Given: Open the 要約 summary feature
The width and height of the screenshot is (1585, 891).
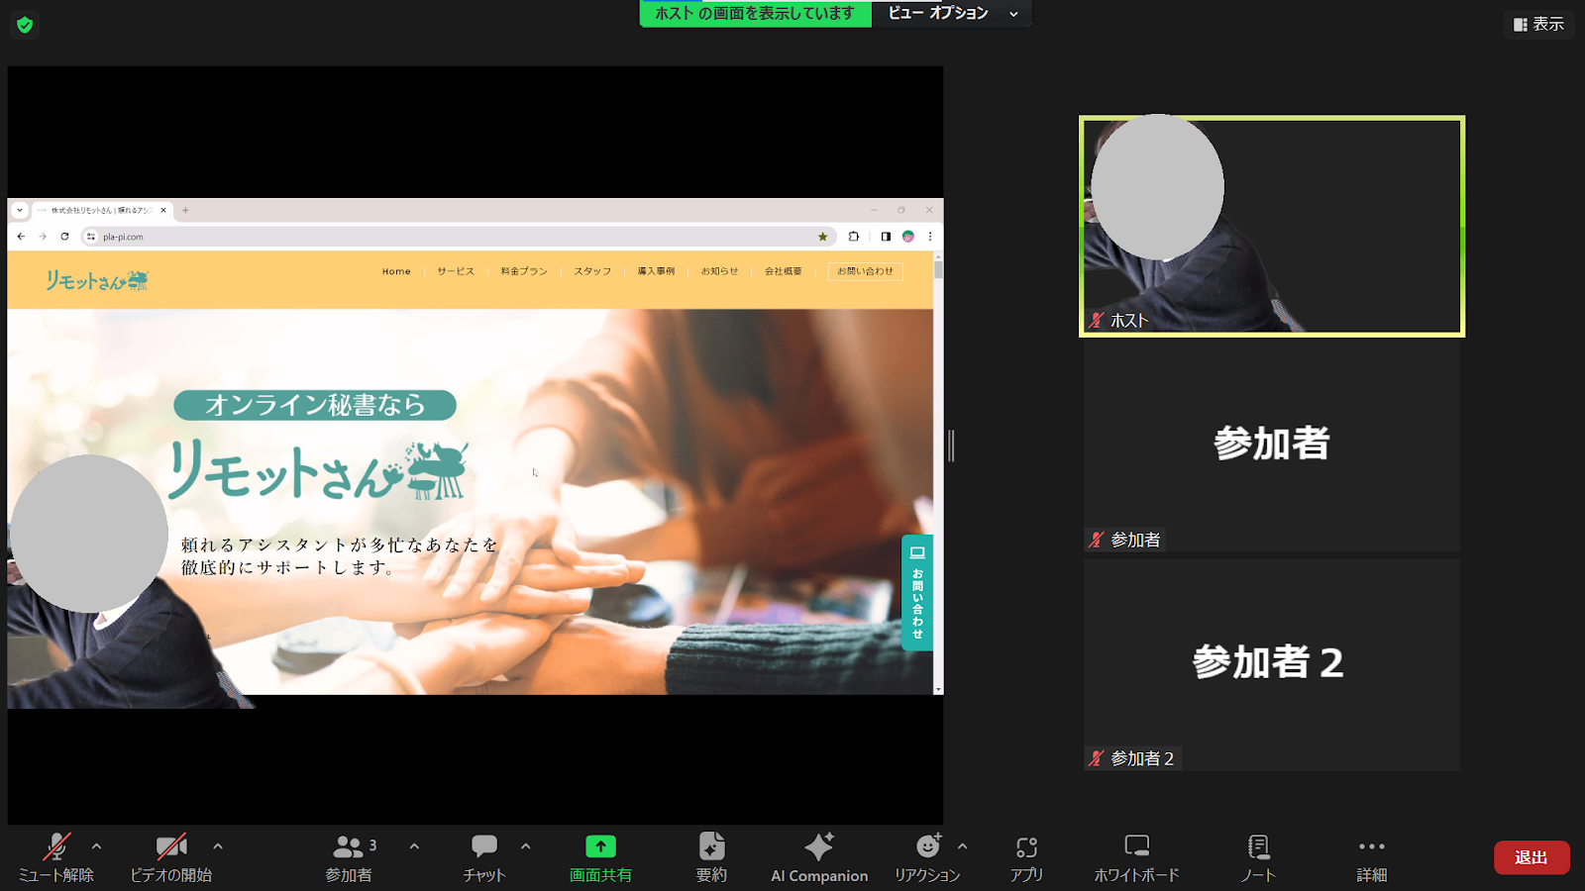Looking at the screenshot, I should coord(711,857).
